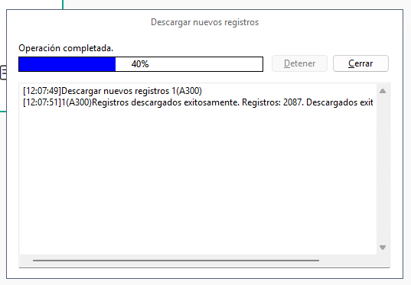Click the Operación completada status text
Image resolution: width=411 pixels, height=285 pixels.
click(x=66, y=48)
